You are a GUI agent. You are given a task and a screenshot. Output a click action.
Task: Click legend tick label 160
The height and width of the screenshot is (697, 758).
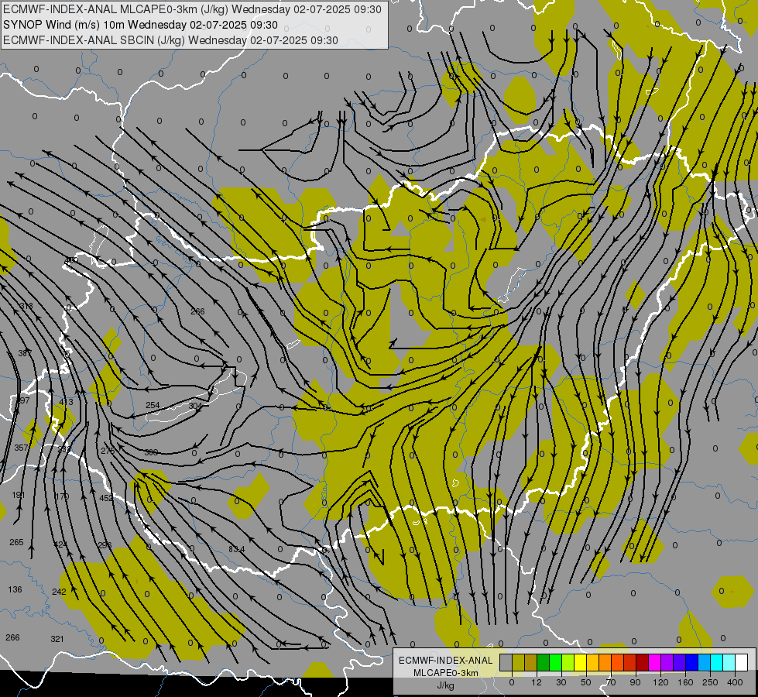686,682
